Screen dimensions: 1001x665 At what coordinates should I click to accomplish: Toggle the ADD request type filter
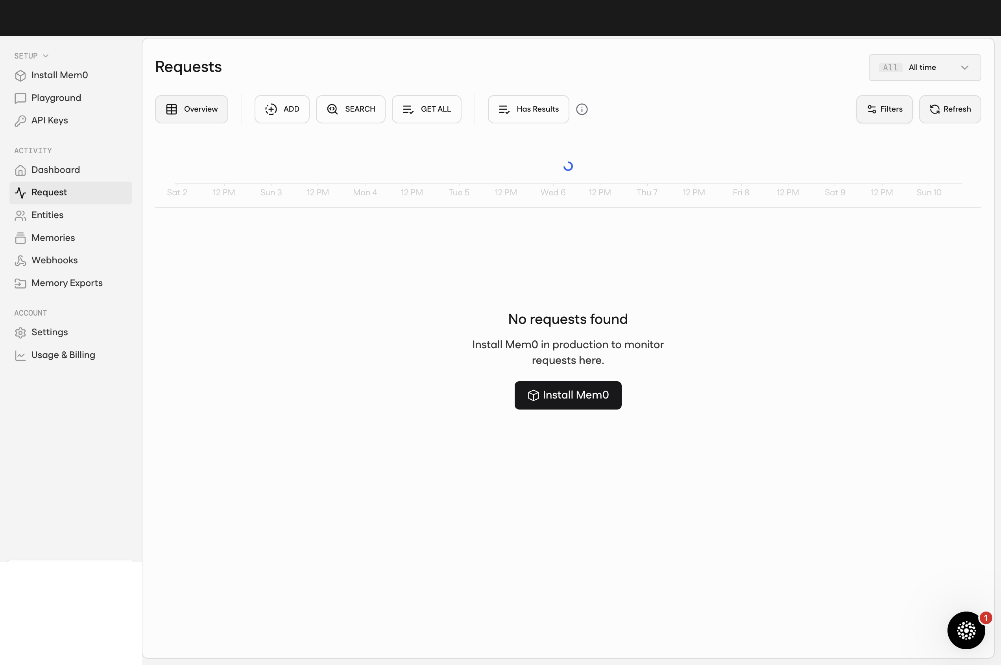pyautogui.click(x=282, y=109)
